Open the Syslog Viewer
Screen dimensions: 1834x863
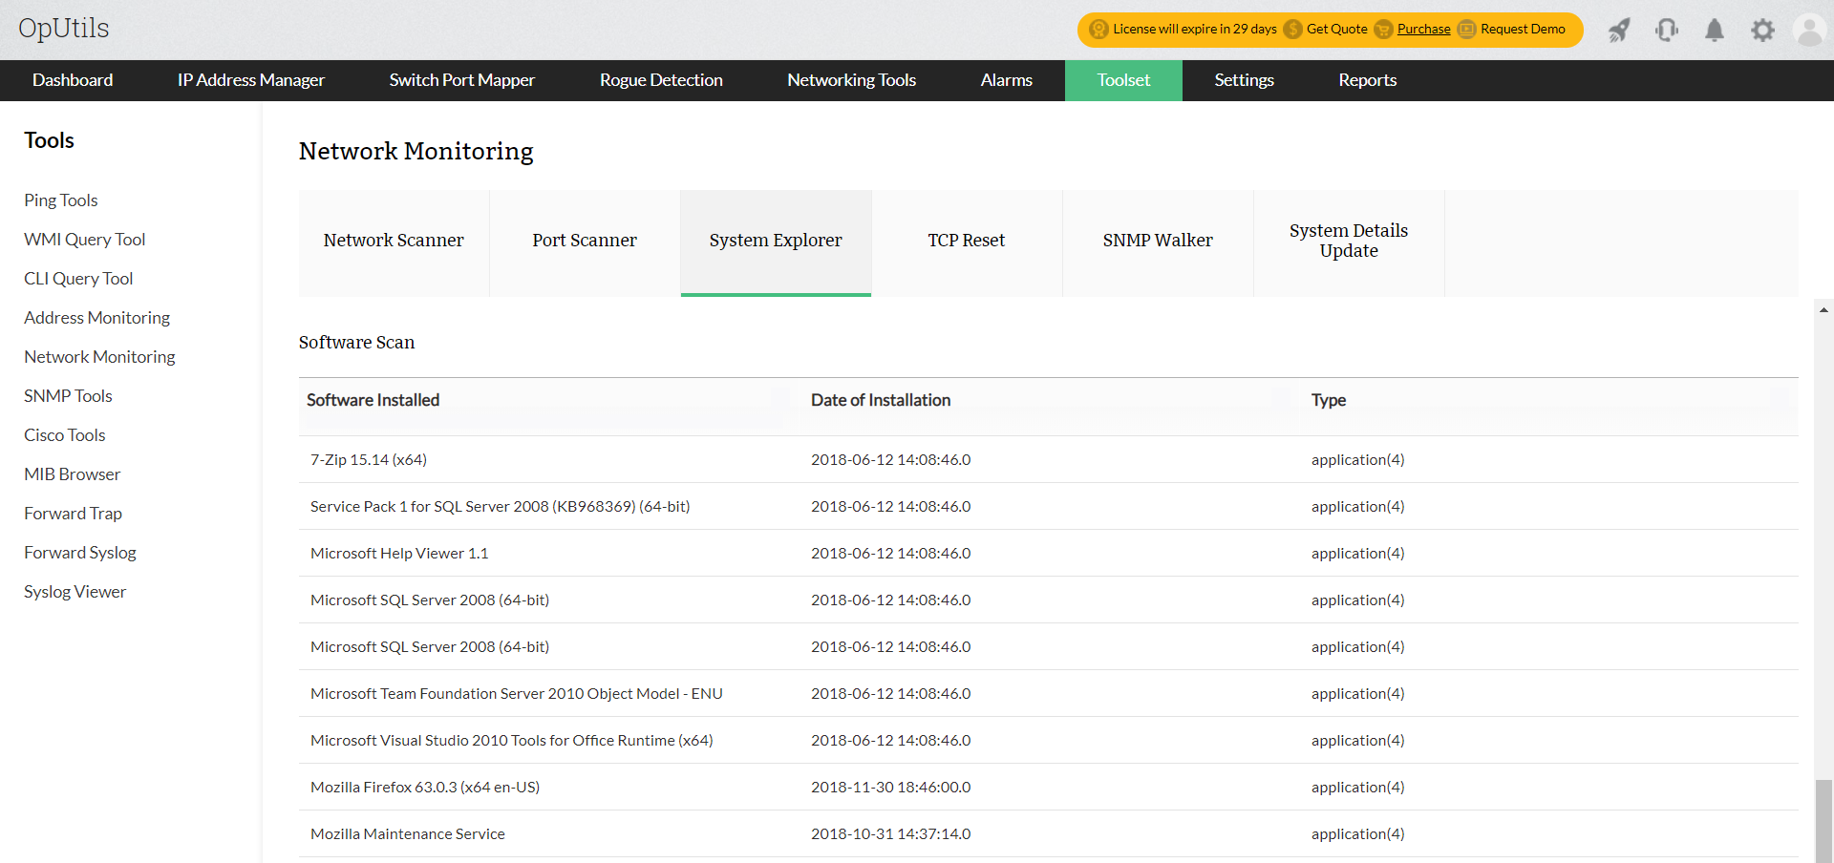pos(75,592)
